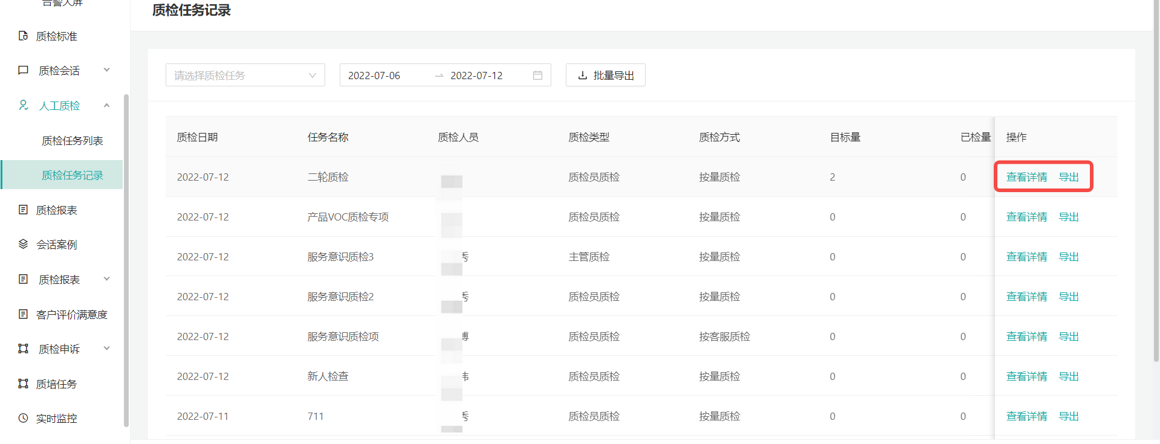Viewport: 1160px width, 444px height.
Task: Open 会话案例 in the sidebar
Action: (56, 245)
